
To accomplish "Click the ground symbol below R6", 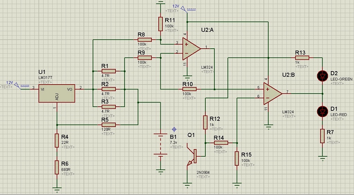I will 57,189.
